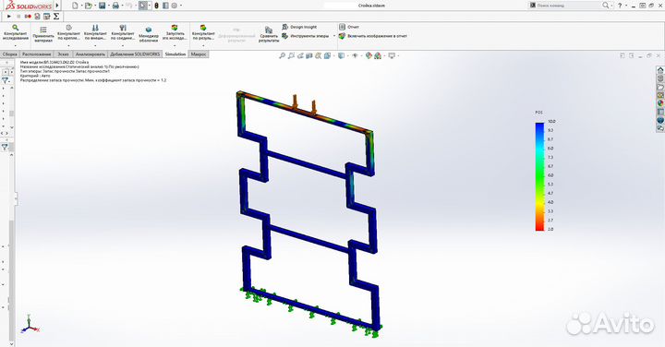Click Запустить это исследование icon
Screen dimensions: 665x347
[175, 28]
